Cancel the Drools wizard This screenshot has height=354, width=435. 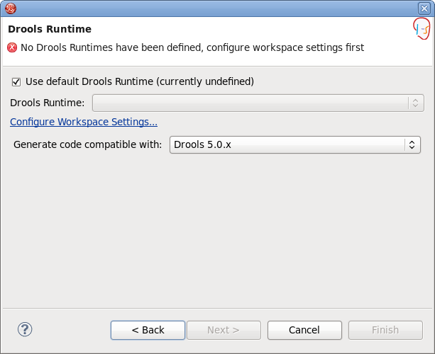coord(304,330)
